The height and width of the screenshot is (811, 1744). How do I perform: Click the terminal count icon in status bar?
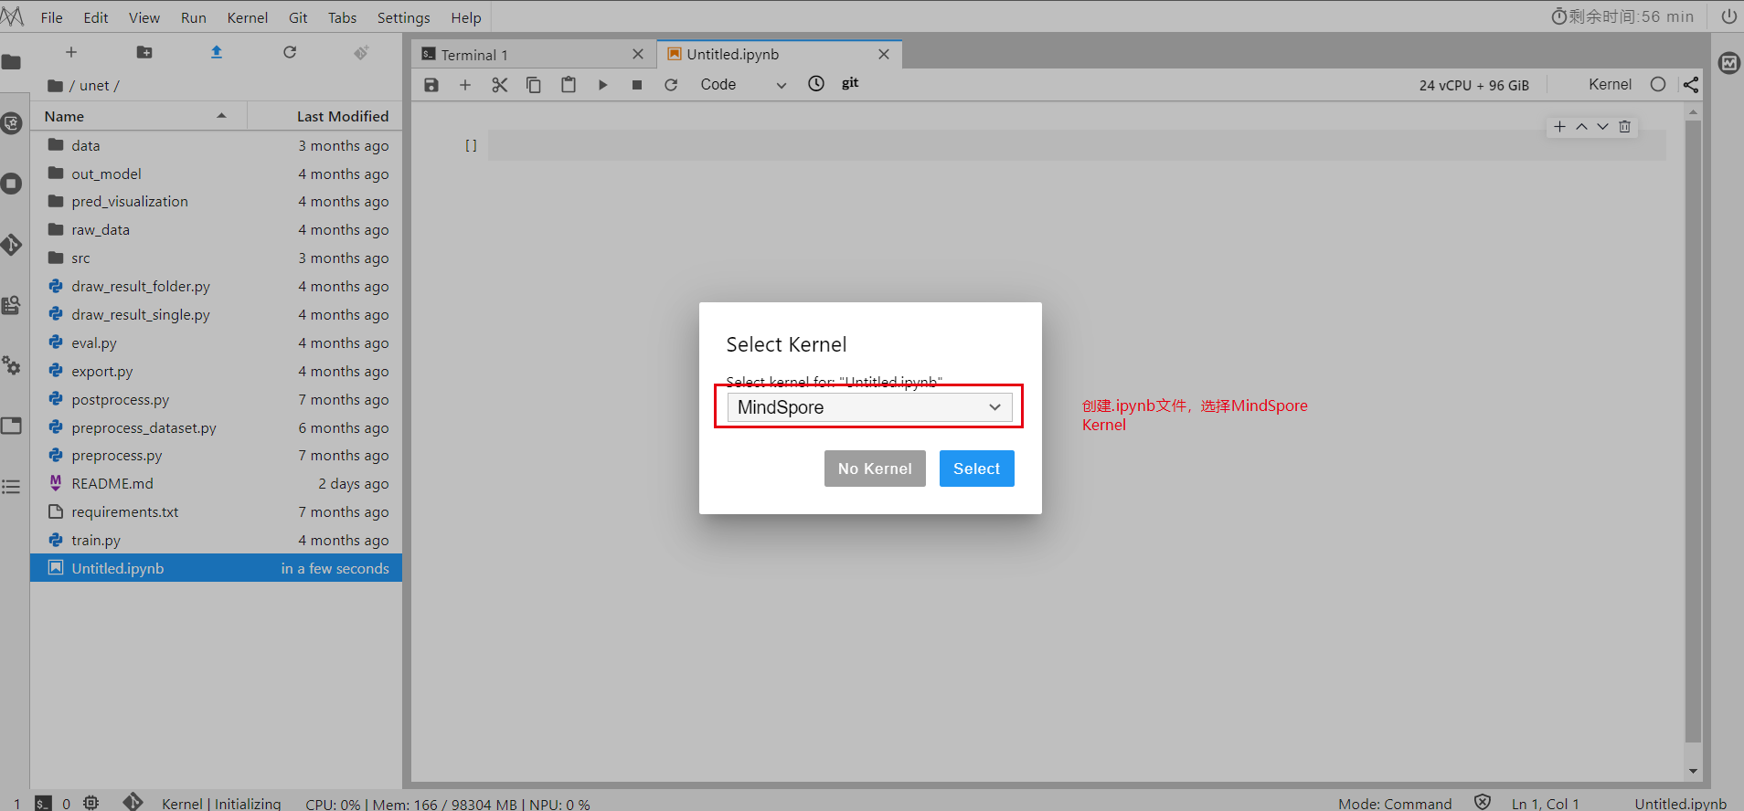click(x=43, y=804)
